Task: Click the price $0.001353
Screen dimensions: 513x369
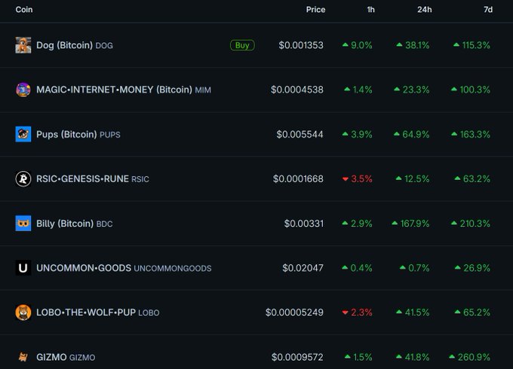Action: pyautogui.click(x=301, y=45)
